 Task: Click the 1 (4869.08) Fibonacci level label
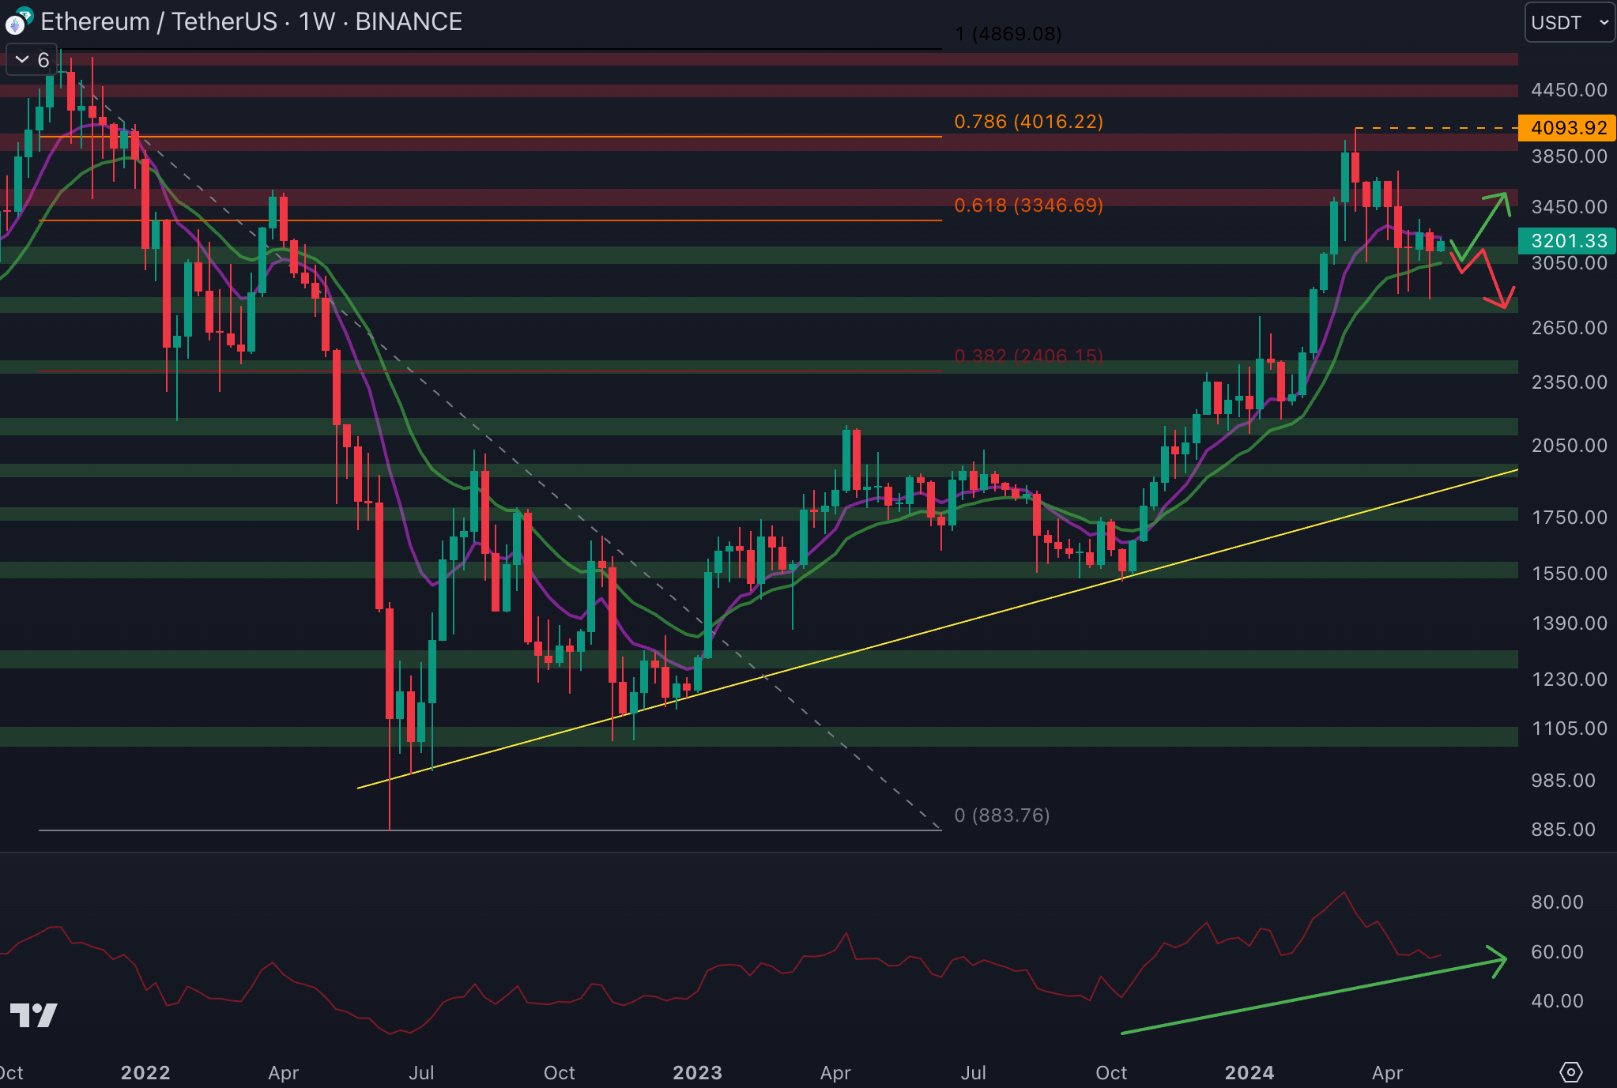[1008, 34]
